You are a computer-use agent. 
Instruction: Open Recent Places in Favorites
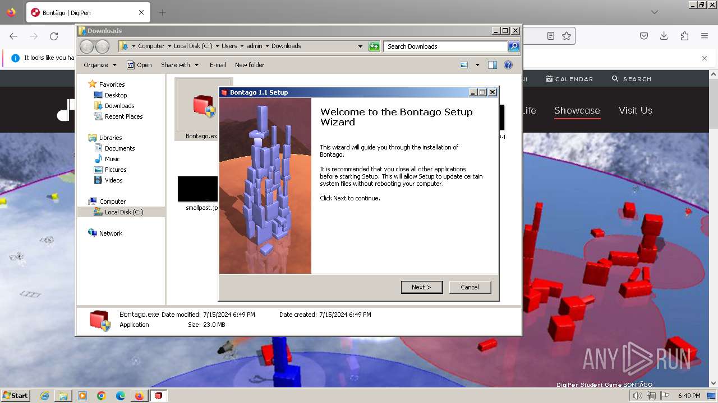[123, 116]
